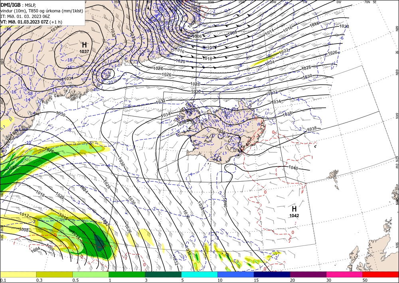Click the legend value 50
This screenshot has width=399, height=283.
(x=365, y=280)
